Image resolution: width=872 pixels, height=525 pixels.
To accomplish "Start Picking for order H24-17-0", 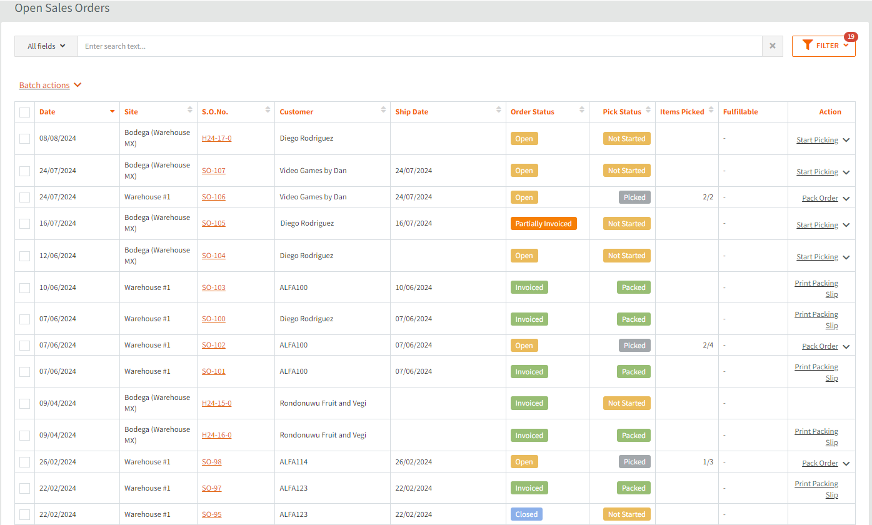I will [x=817, y=140].
